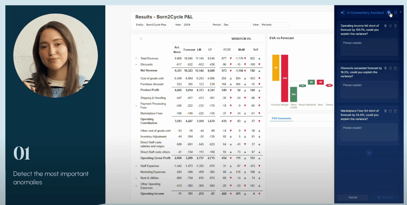The width and height of the screenshot is (407, 205).
Task: Regenerate the Marketplace Fees question
Action: [x=390, y=111]
